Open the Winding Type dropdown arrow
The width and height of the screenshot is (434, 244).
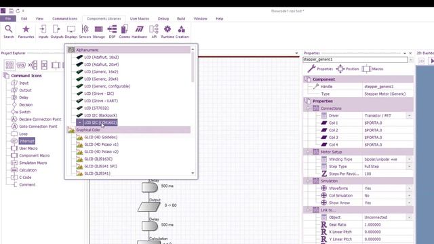(409, 159)
